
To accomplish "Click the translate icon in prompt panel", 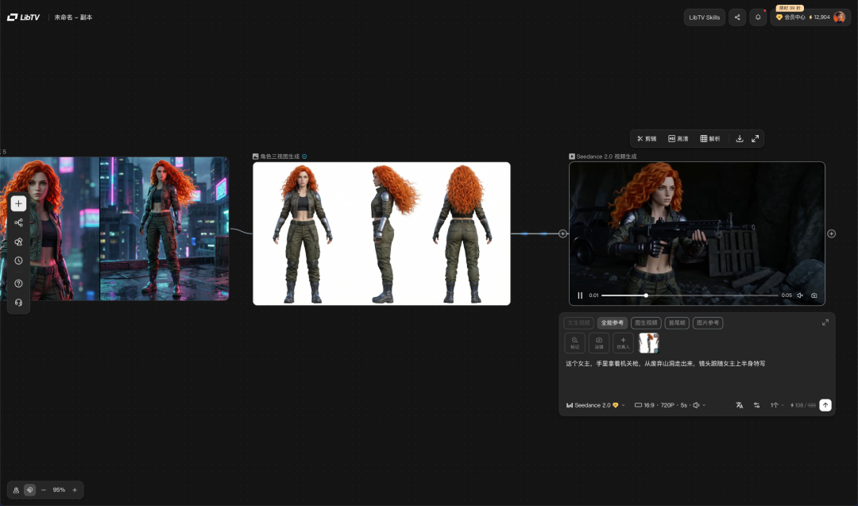I will coord(740,405).
